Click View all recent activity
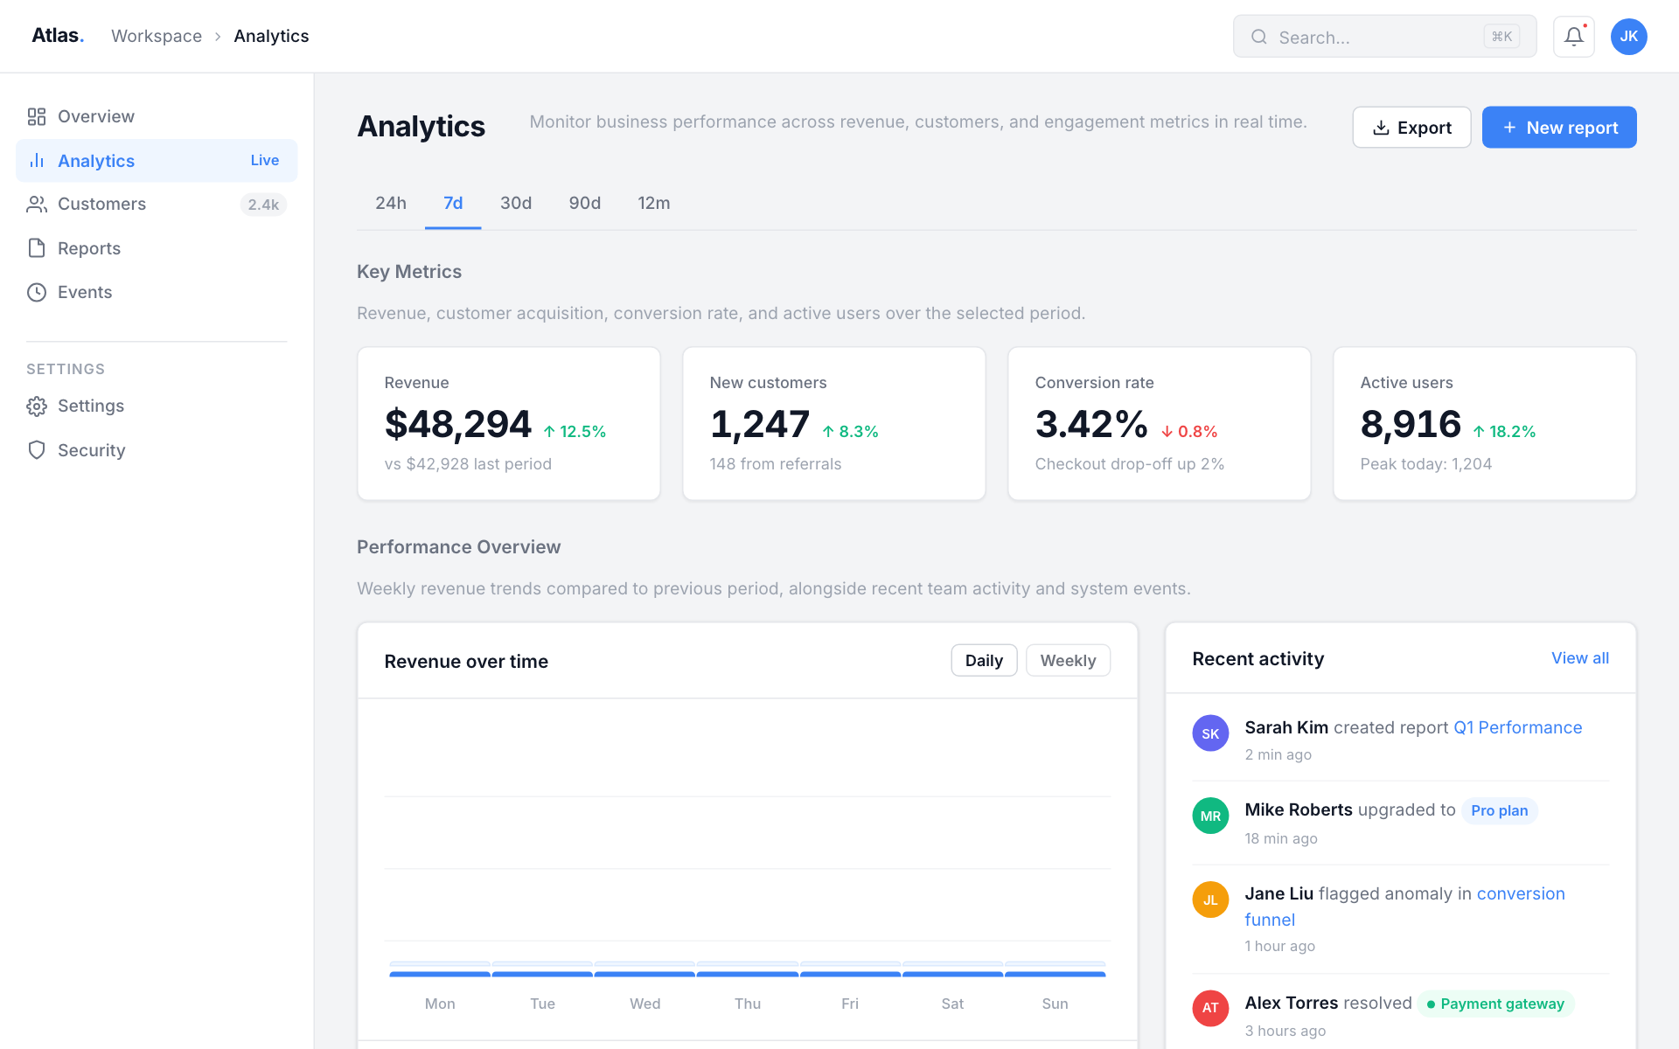The height and width of the screenshot is (1049, 1679). (1579, 657)
